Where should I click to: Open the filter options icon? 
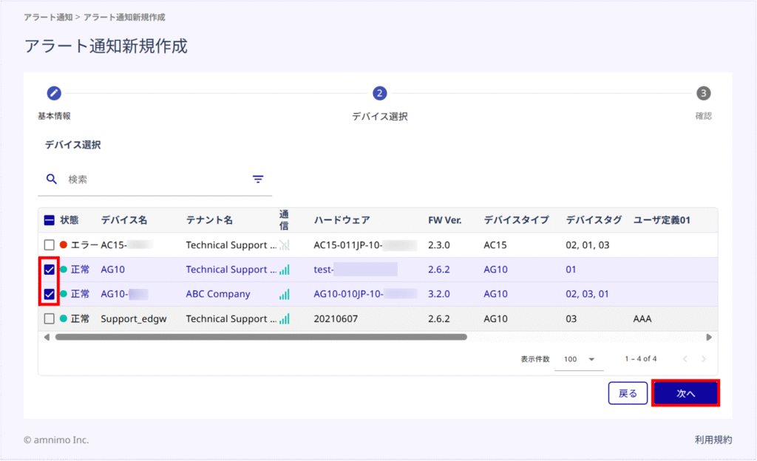coord(258,180)
